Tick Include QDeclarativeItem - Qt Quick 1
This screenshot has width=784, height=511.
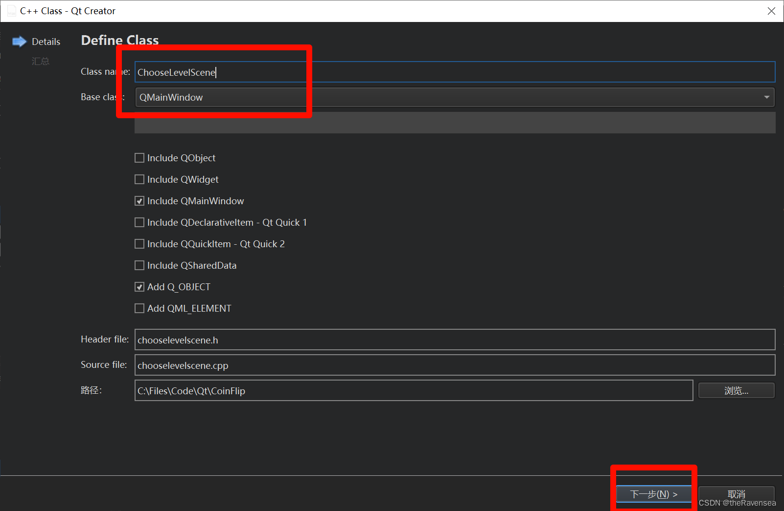point(139,222)
